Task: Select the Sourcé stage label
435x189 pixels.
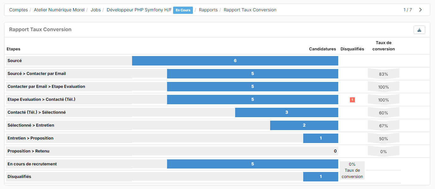Action: tap(14, 61)
